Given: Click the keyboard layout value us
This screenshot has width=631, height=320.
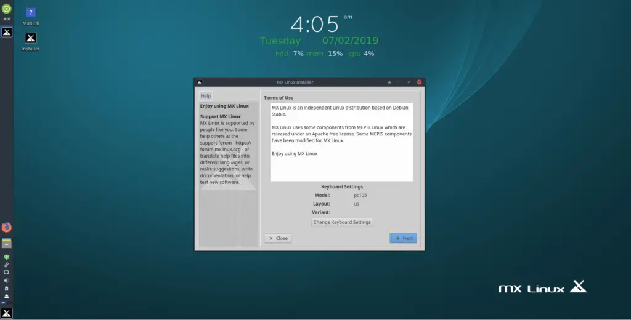Looking at the screenshot, I should click(x=356, y=204).
